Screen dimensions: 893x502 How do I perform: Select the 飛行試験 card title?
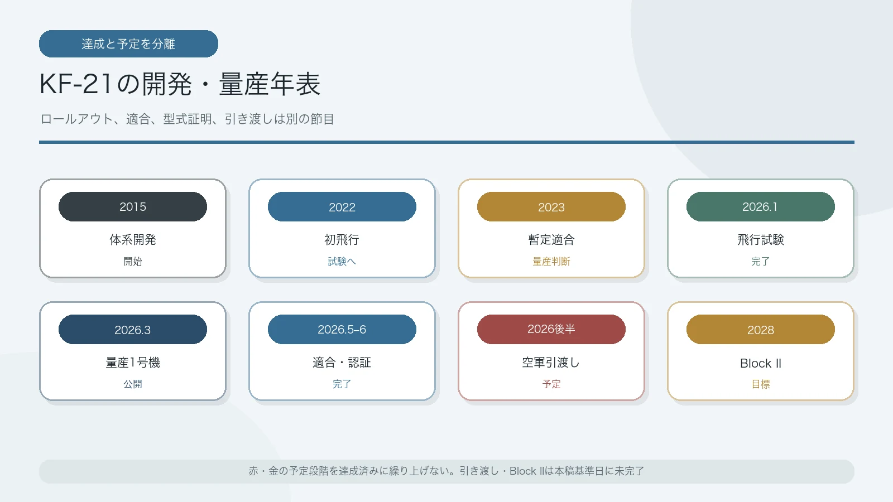pos(761,240)
